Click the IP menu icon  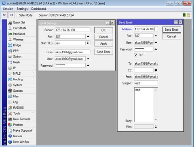coord(10,68)
